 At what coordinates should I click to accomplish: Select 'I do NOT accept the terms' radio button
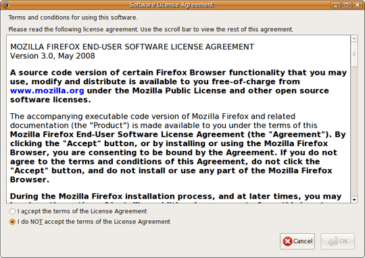[12, 222]
